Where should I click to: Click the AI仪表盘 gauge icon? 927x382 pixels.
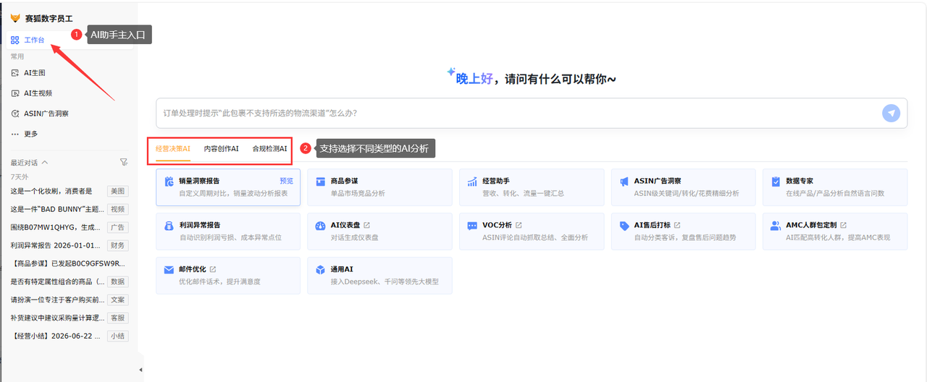point(320,226)
